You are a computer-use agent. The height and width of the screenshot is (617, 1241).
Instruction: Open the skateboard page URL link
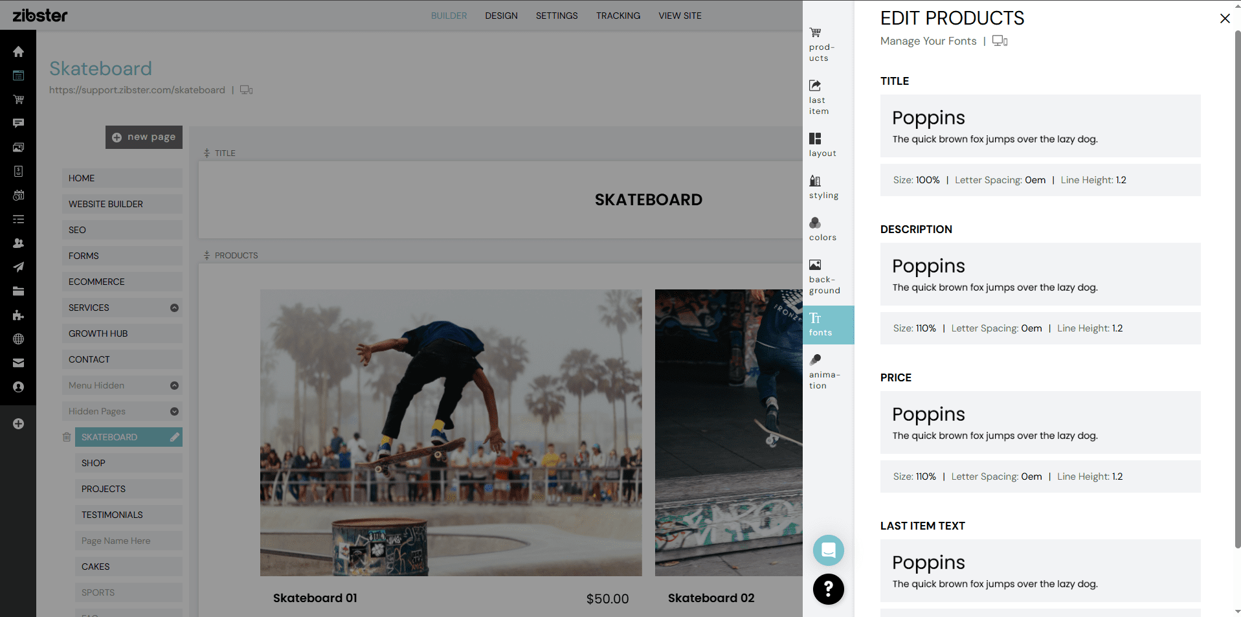click(x=137, y=90)
